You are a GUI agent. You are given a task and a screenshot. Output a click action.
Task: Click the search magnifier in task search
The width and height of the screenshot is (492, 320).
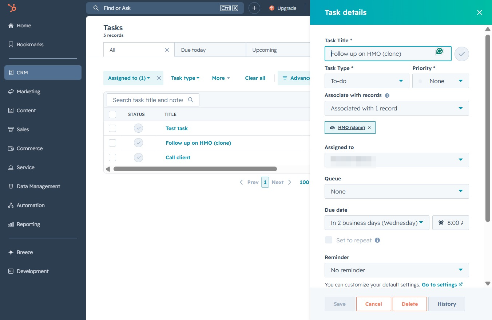(191, 100)
